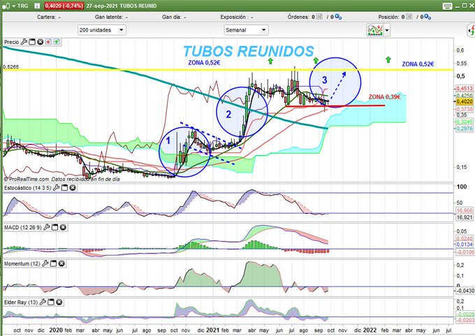
Task: Click the Momentum panel window icon
Action: [53, 263]
